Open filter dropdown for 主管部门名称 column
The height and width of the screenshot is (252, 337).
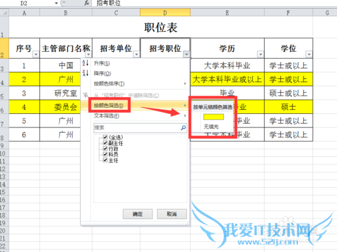[x=88, y=55]
